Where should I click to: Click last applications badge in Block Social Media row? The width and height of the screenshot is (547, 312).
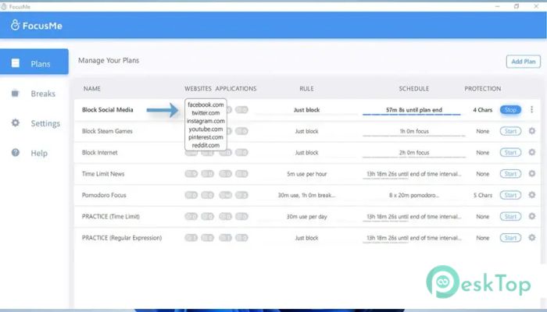241,110
